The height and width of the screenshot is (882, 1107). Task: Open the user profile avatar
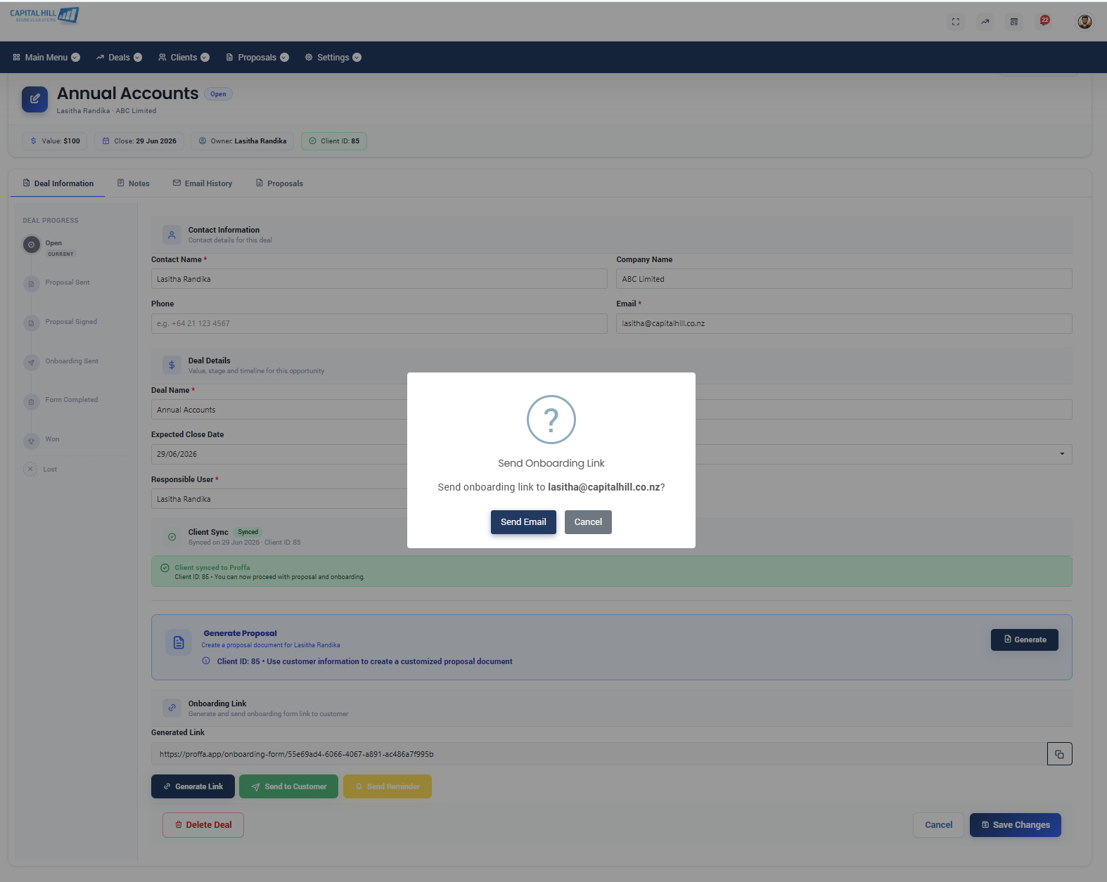pos(1084,22)
